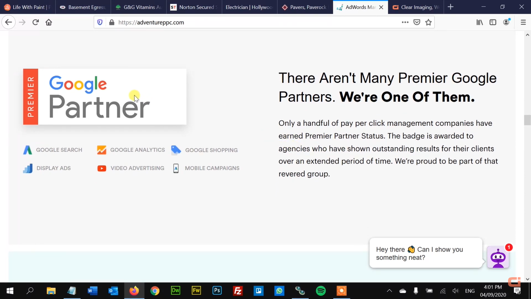Image resolution: width=531 pixels, height=299 pixels.
Task: Click the Premier Google Partners heading
Action: pos(388,88)
